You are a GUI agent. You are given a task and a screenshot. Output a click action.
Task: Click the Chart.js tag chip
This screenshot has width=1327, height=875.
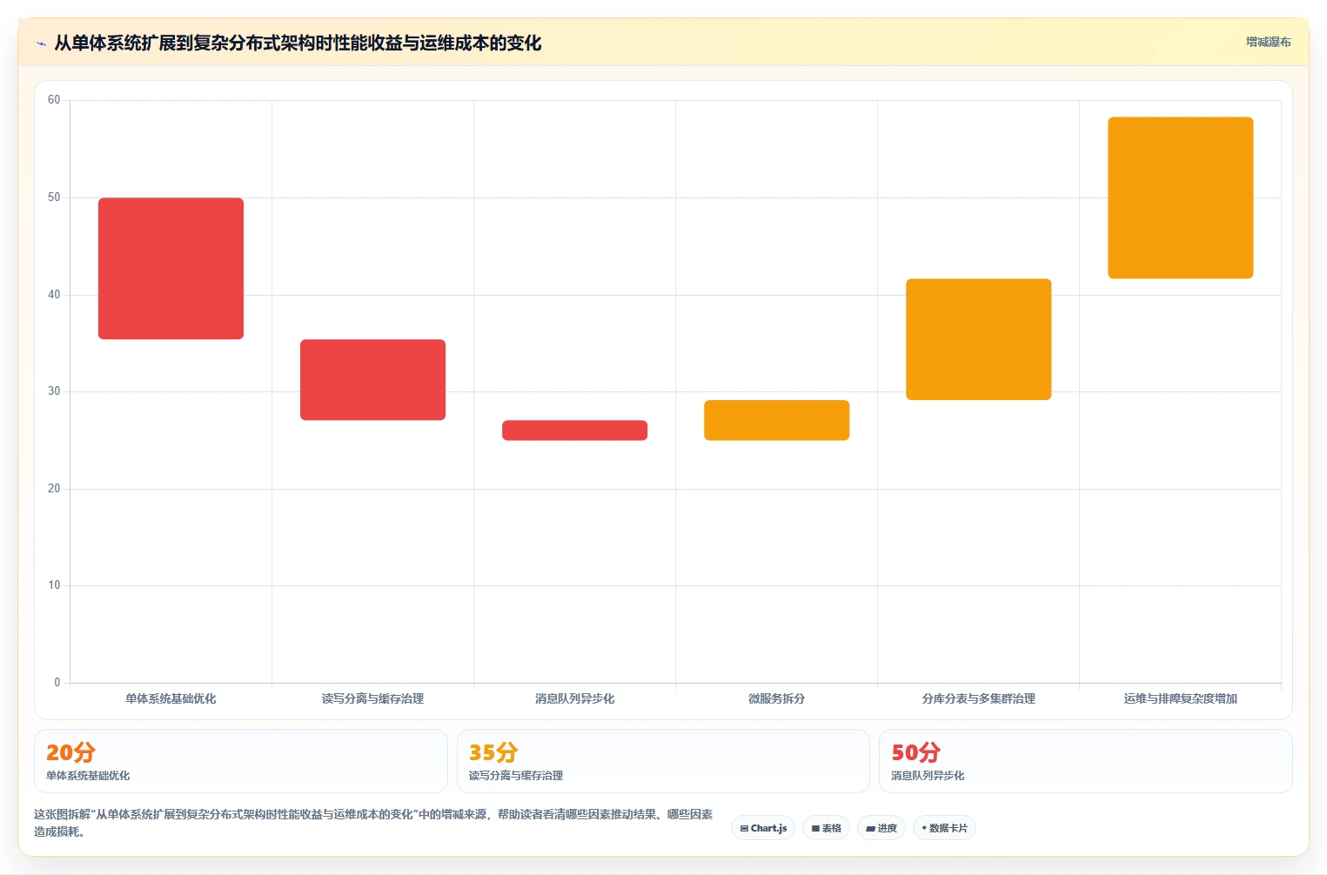(x=763, y=828)
